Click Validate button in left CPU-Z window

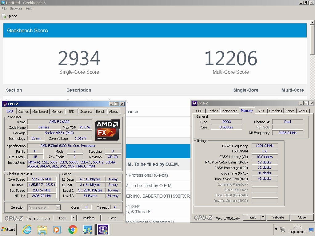click(89, 218)
